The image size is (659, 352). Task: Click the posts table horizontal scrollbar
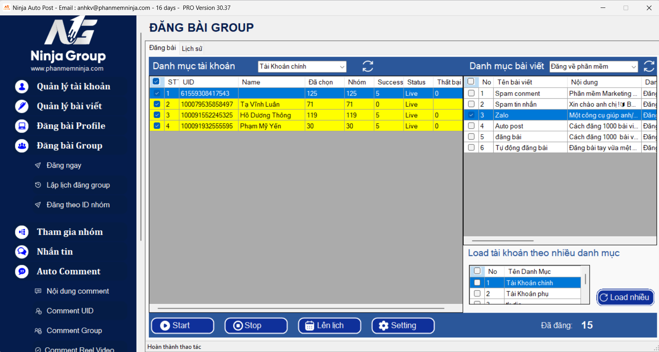503,241
